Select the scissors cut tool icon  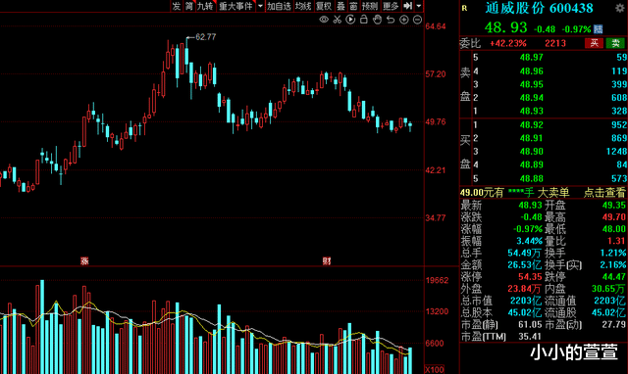pyautogui.click(x=337, y=20)
